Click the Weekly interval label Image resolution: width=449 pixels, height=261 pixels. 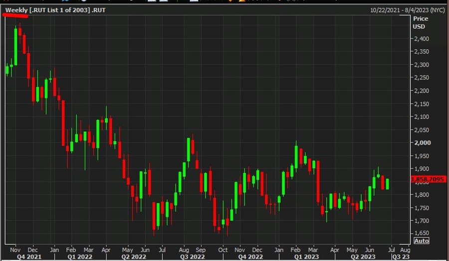click(16, 10)
